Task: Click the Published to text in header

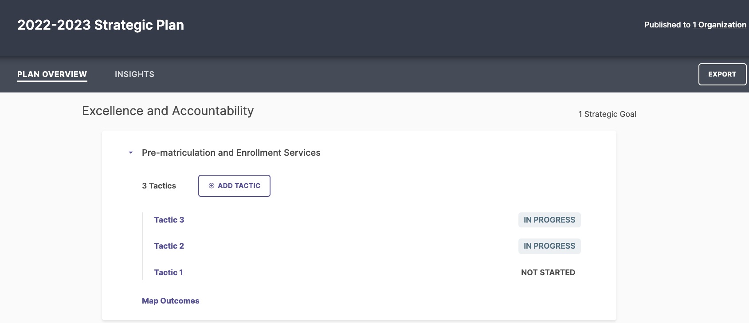Action: pyautogui.click(x=667, y=25)
